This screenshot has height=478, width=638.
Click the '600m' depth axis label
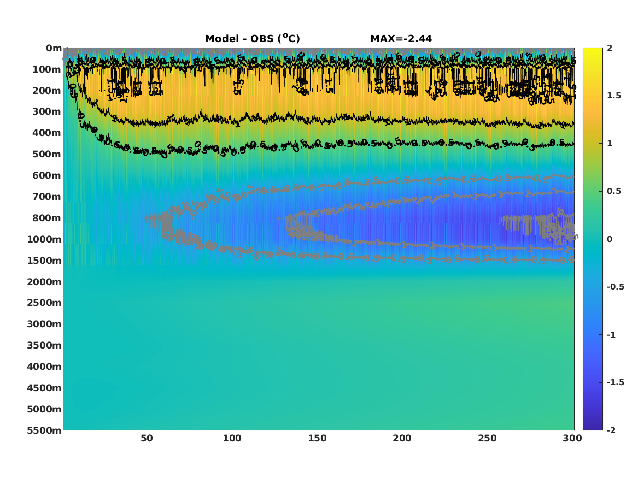[47, 175]
